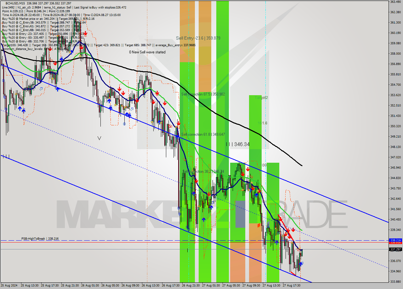The width and height of the screenshot is (403, 289).
Task: Click the red 338.016 price tag on the axis
Action: (x=395, y=243)
